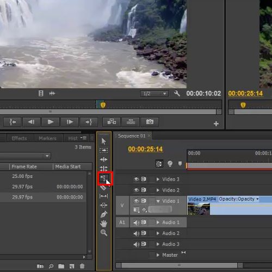Expand the Audio 3 track
Image resolution: width=272 pixels, height=272 pixels.
158,244
